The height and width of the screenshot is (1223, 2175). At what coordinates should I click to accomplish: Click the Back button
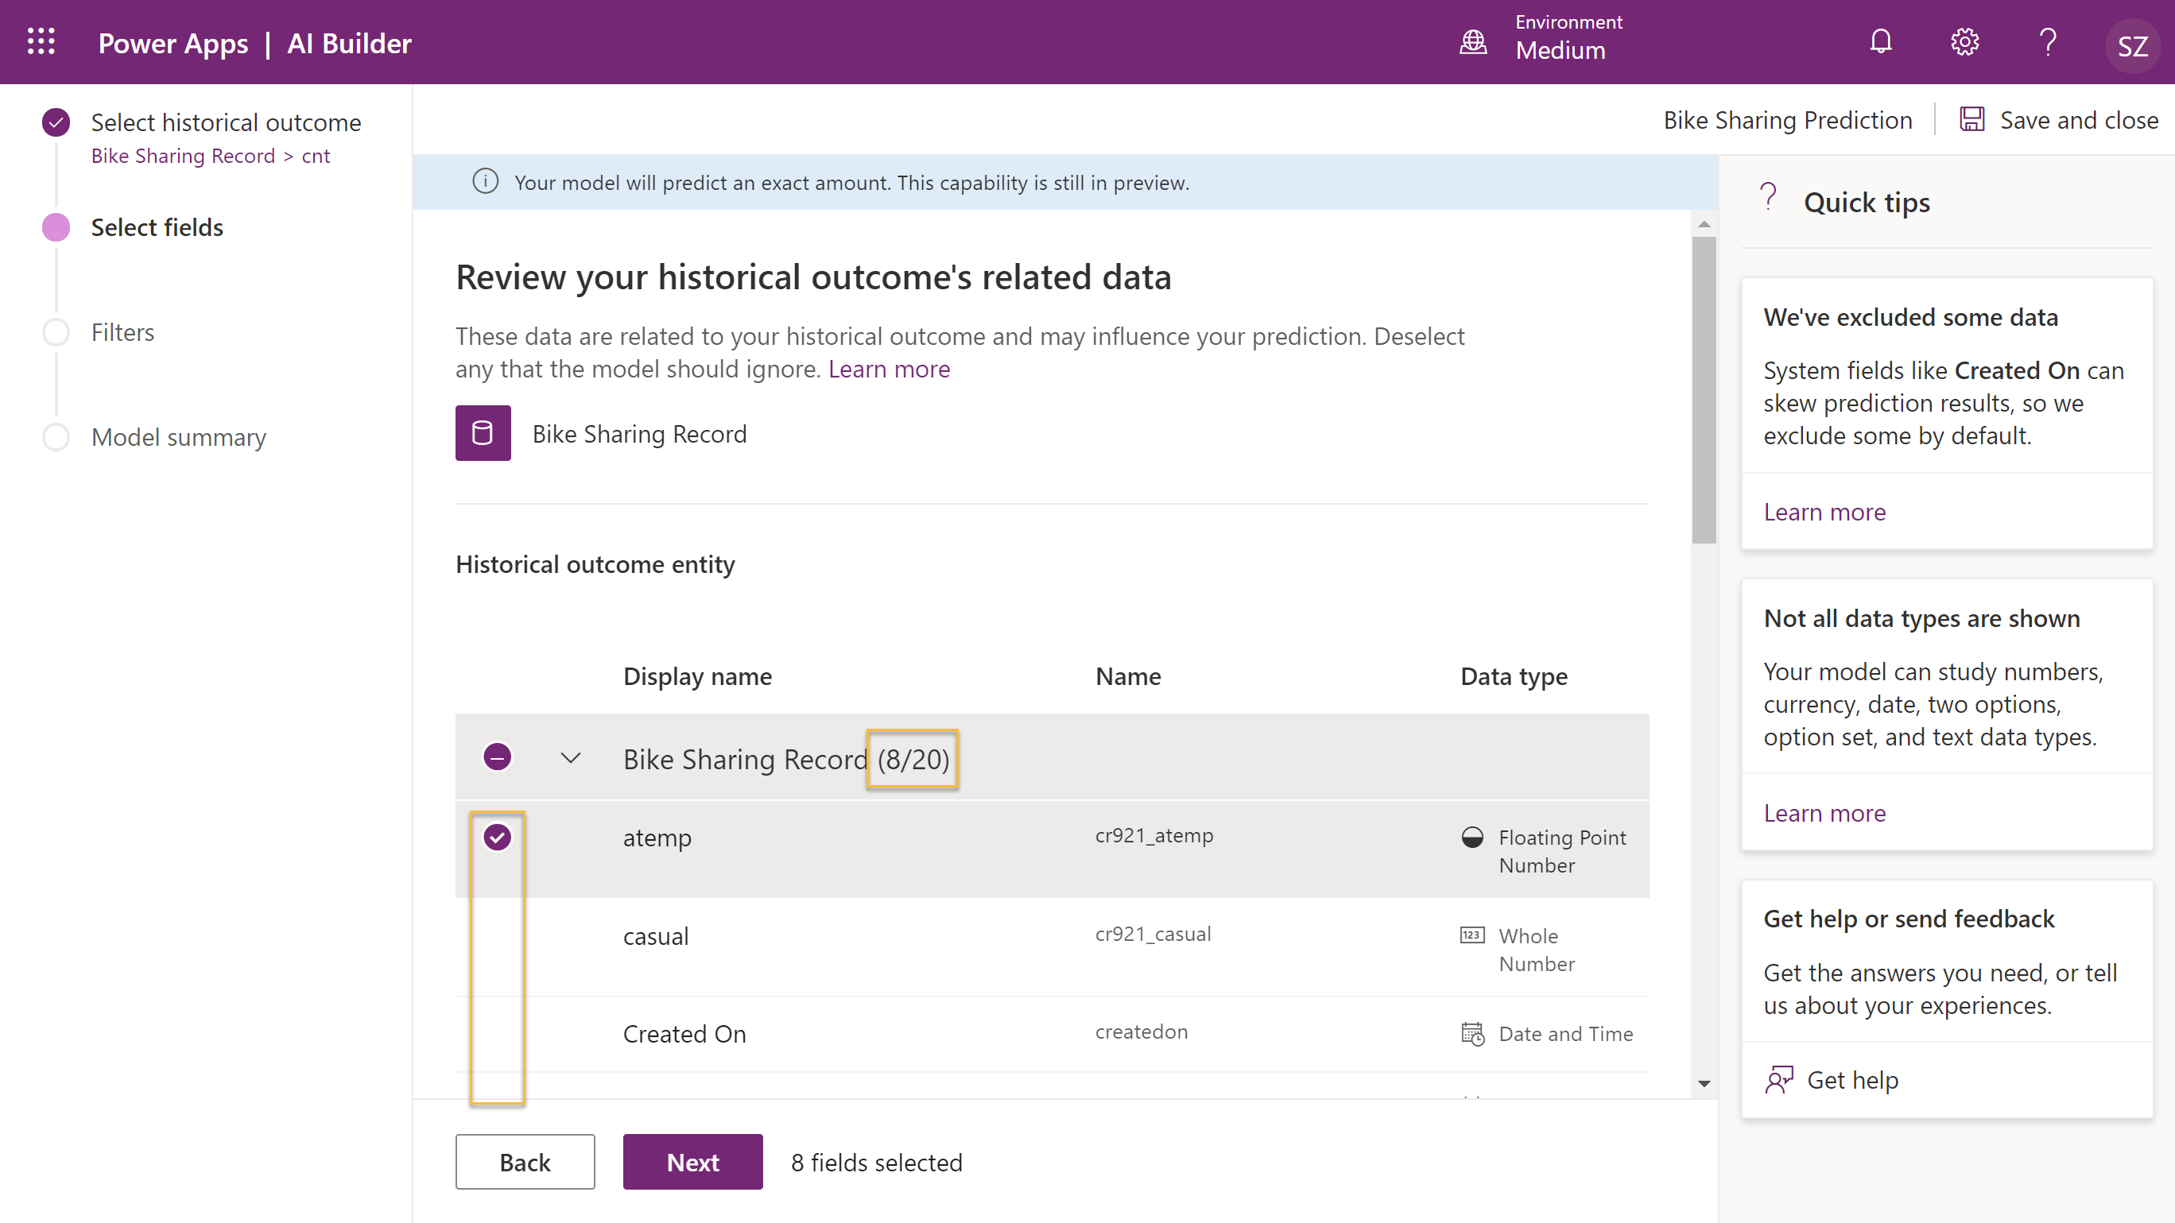click(525, 1161)
